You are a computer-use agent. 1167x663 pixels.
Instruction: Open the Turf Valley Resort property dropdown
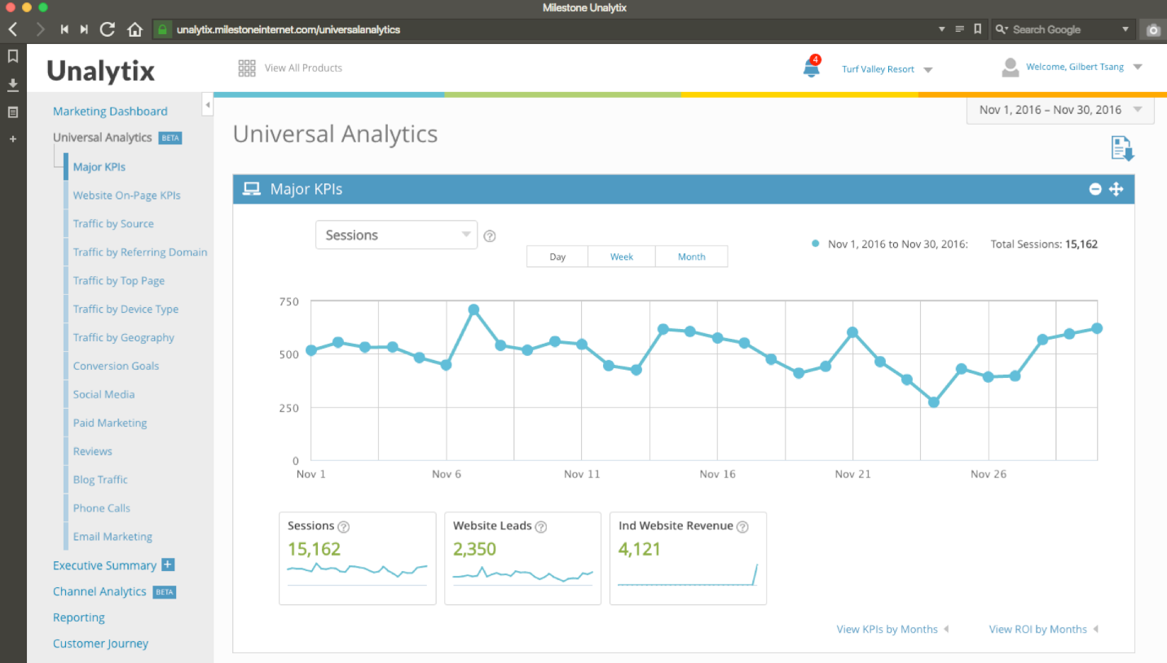point(887,69)
